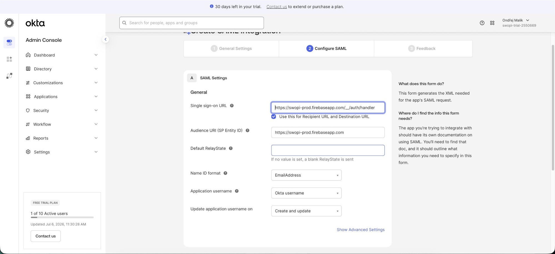The height and width of the screenshot is (254, 555).
Task: Show help for Single sign-on URL
Action: pyautogui.click(x=232, y=106)
